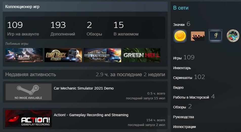Open Видео in the sidebar
This screenshot has height=132, width=241.
point(178,87)
